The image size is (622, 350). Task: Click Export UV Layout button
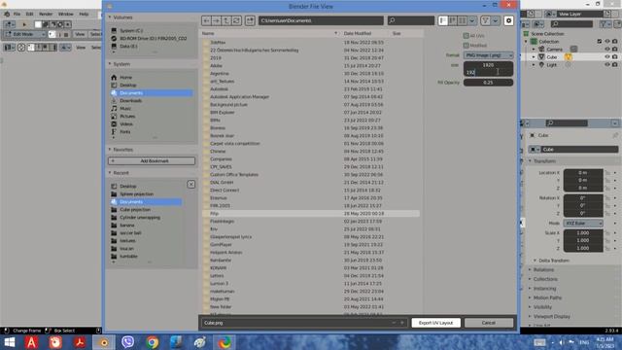click(x=436, y=323)
